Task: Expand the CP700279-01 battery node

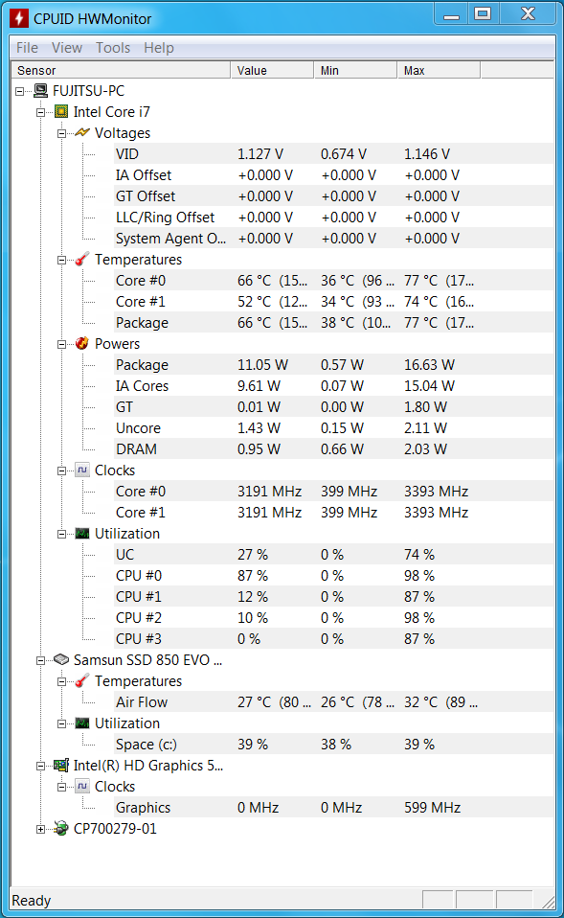Action: [40, 829]
